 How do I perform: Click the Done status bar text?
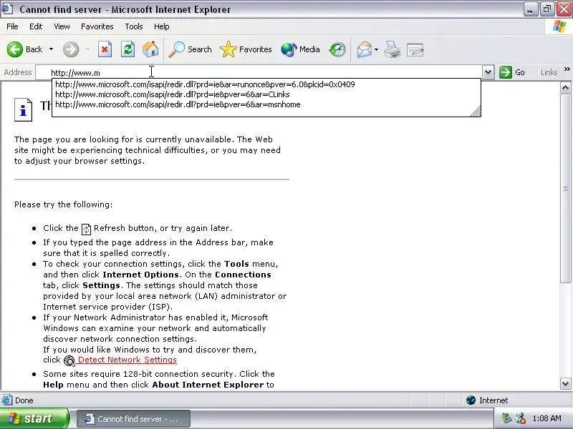point(24,400)
